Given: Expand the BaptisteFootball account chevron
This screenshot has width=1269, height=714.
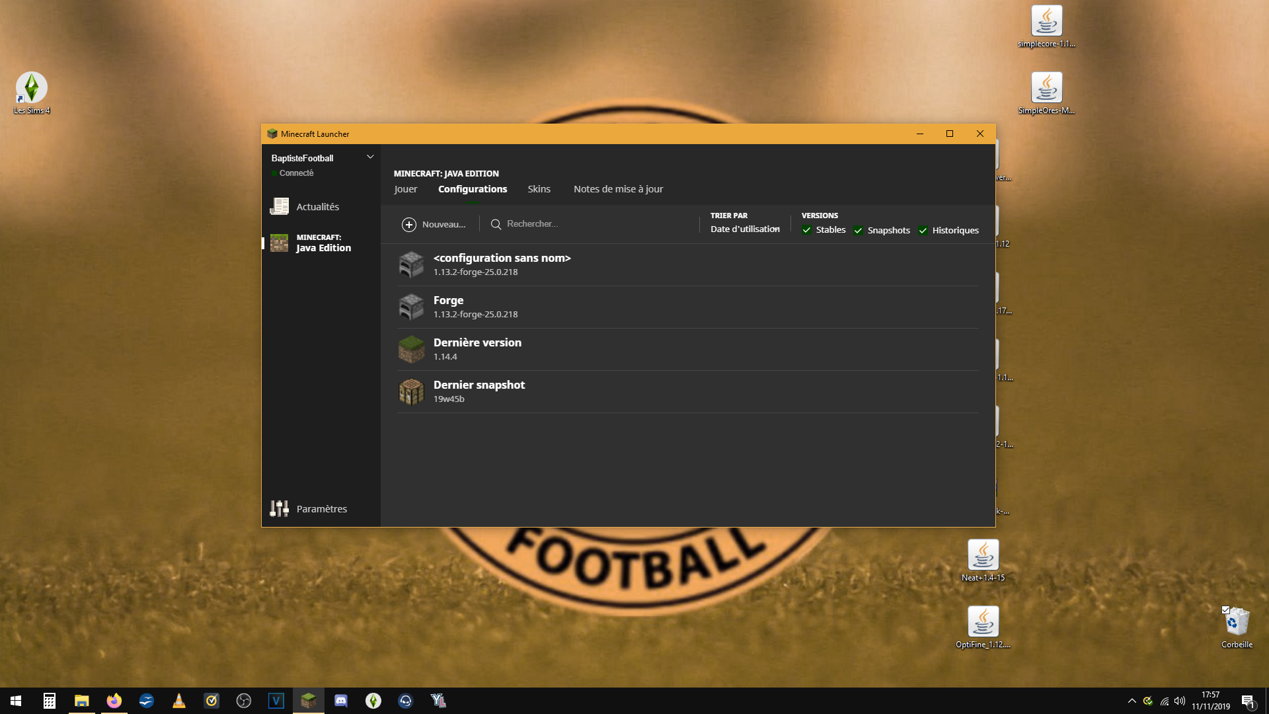Looking at the screenshot, I should pyautogui.click(x=370, y=157).
